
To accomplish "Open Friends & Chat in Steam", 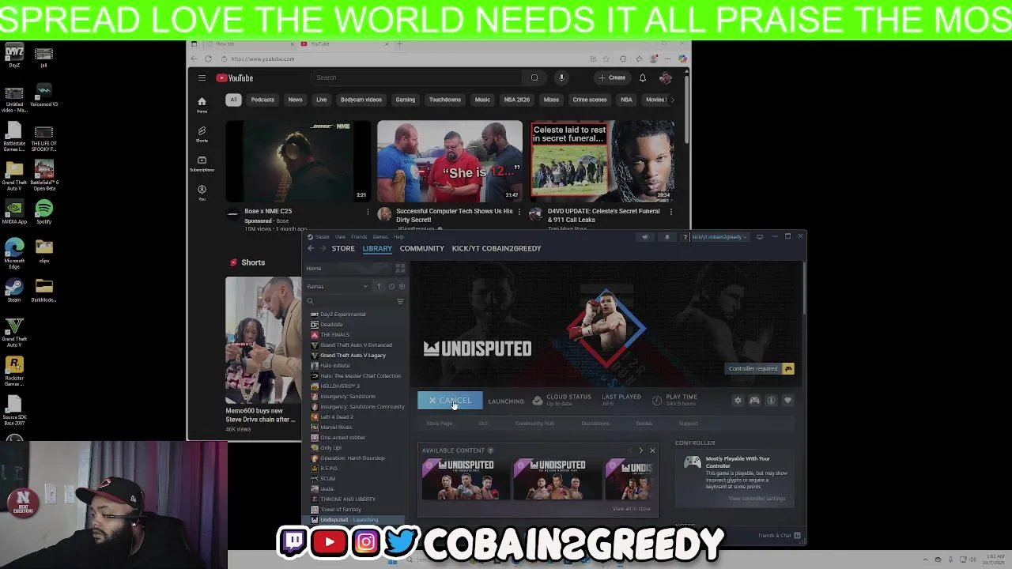I will 780,536.
